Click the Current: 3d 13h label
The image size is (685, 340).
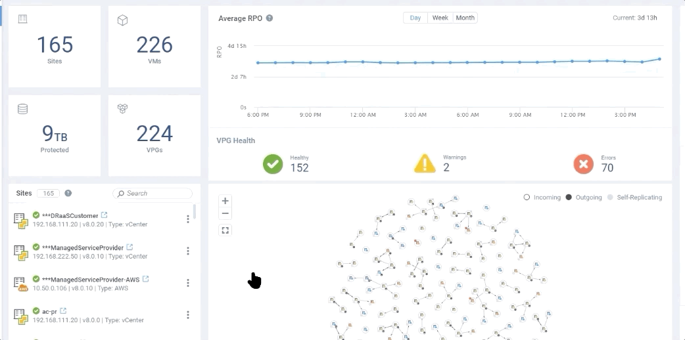pyautogui.click(x=635, y=18)
